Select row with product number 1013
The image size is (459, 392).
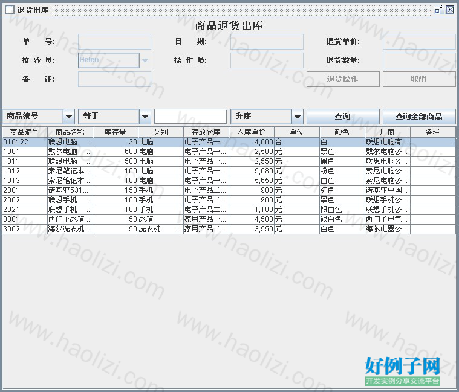(x=229, y=181)
